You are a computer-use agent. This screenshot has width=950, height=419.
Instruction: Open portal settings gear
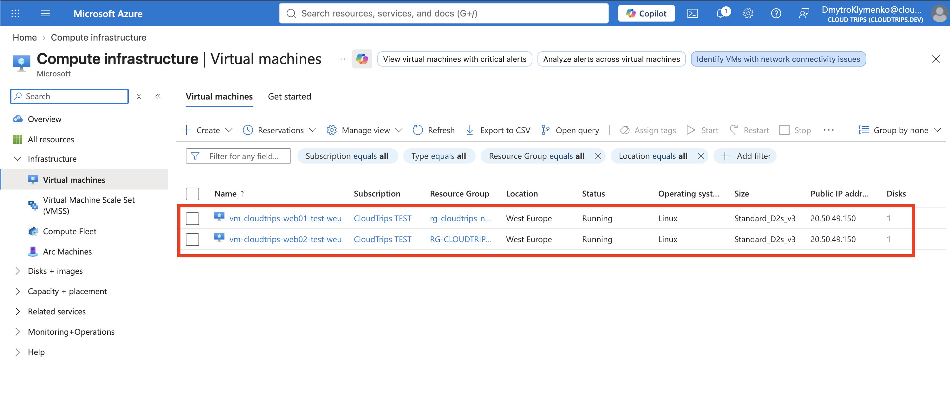[748, 14]
